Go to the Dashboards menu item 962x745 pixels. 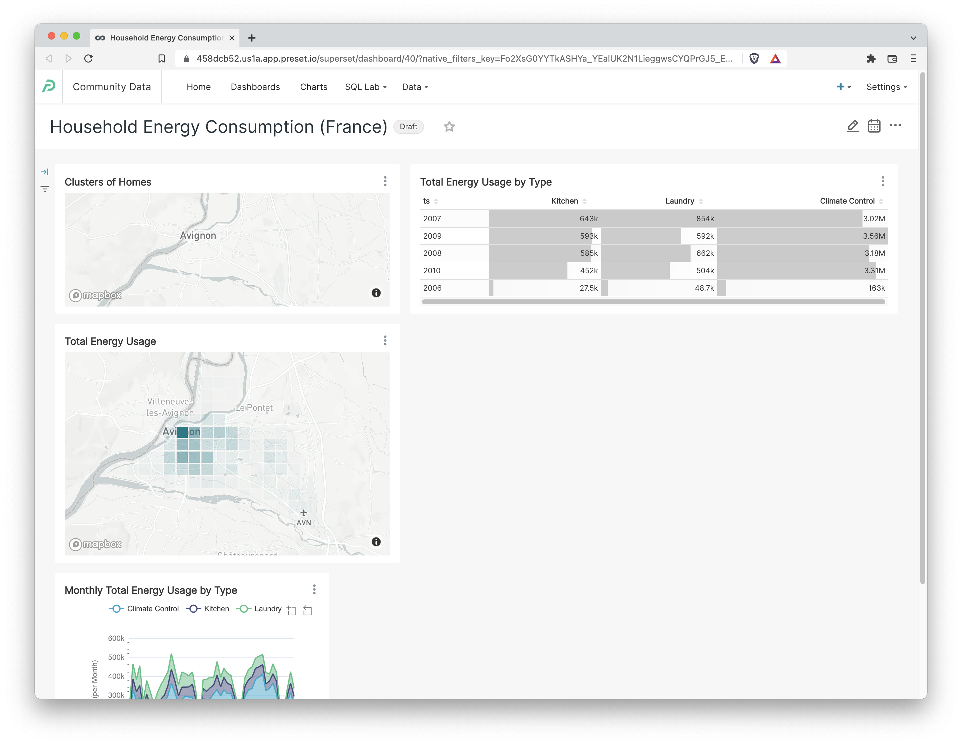256,87
